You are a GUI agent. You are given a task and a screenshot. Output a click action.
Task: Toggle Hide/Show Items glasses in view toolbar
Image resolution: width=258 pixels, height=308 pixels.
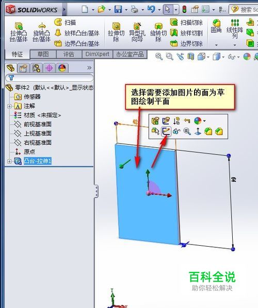tap(232, 57)
